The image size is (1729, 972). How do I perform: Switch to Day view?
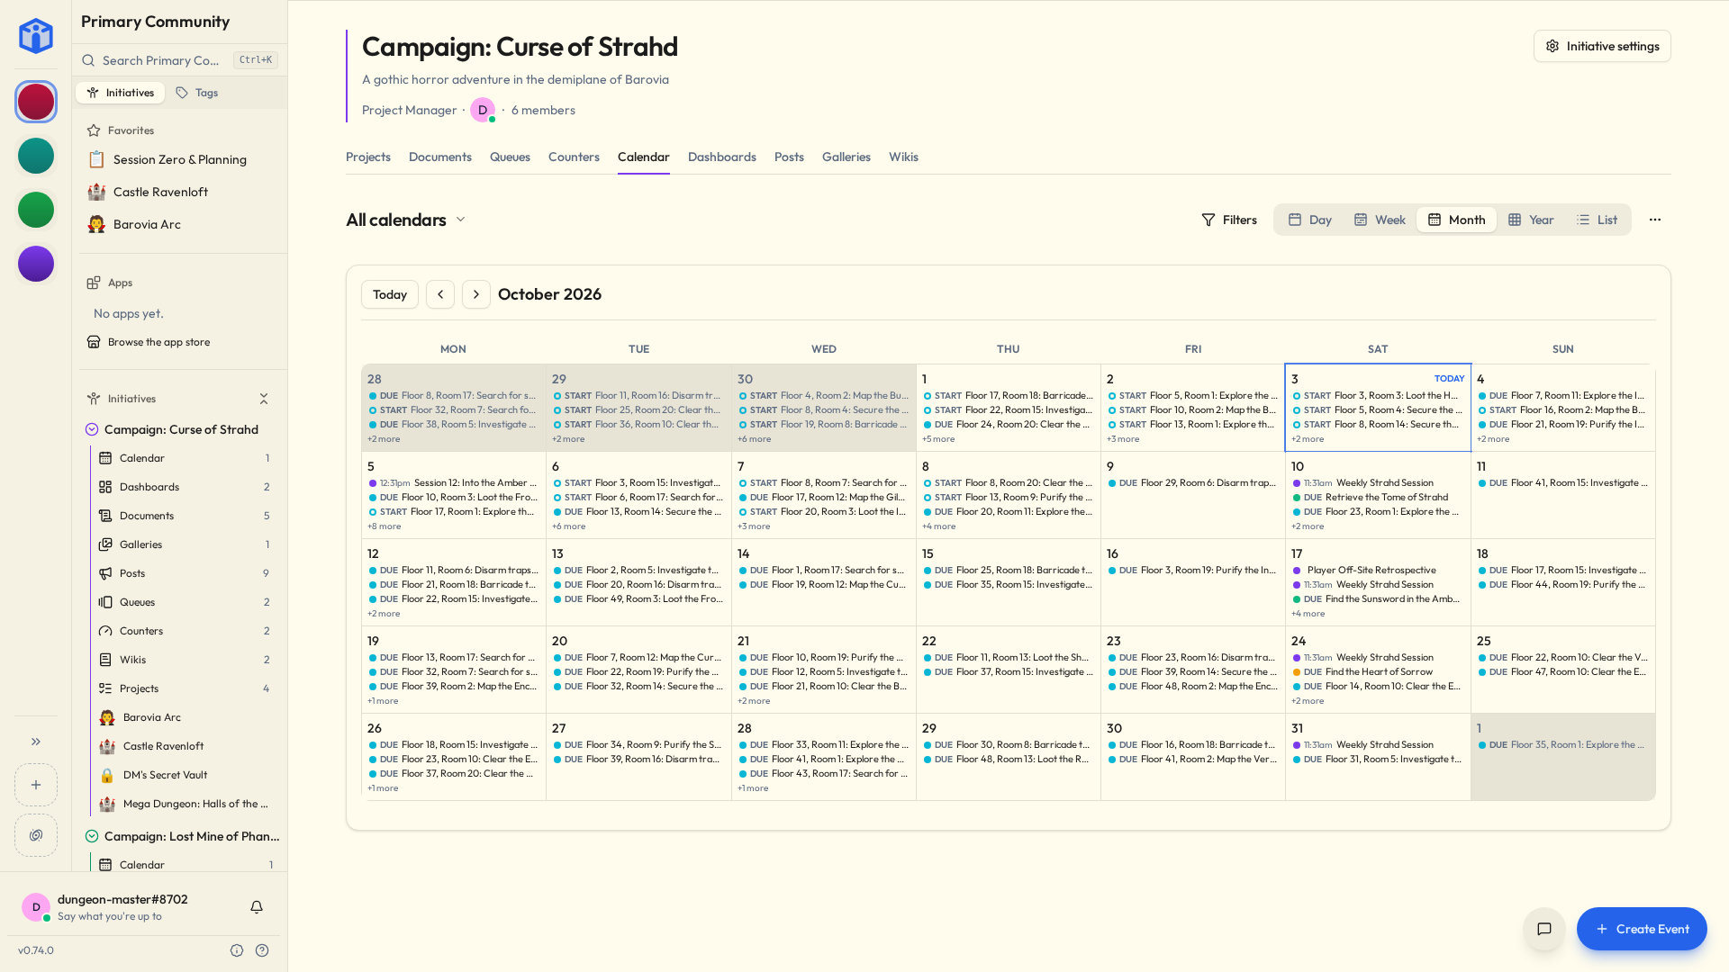pos(1310,220)
